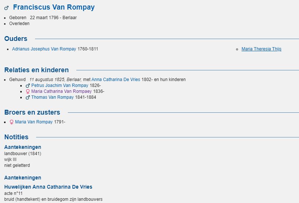299x203 pixels.
Task: Click the first Aantekeningen subheading
Action: (23, 147)
